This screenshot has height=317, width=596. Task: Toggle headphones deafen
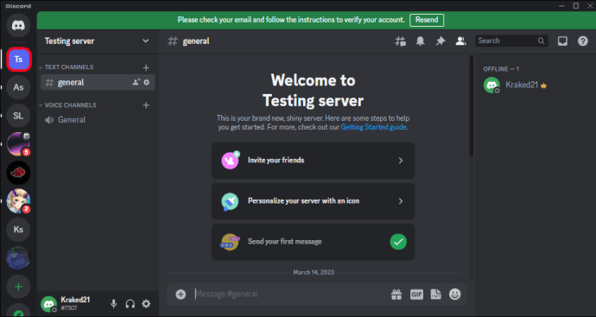[x=130, y=304]
